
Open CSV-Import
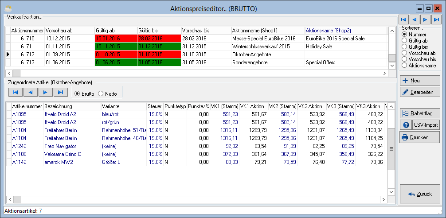tap(426, 125)
